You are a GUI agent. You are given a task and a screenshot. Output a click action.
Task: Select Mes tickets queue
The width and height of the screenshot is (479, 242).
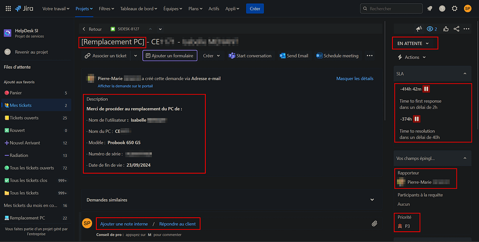(x=21, y=105)
